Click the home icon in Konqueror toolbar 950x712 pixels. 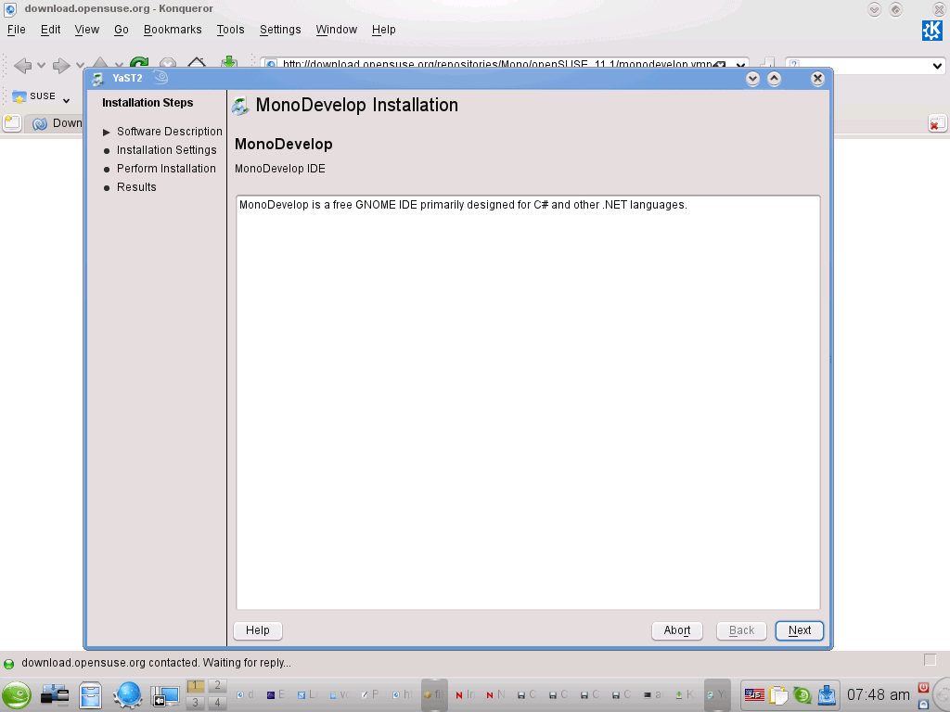coord(197,62)
